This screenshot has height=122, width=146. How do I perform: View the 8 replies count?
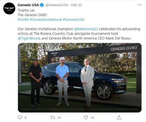tap(26, 118)
